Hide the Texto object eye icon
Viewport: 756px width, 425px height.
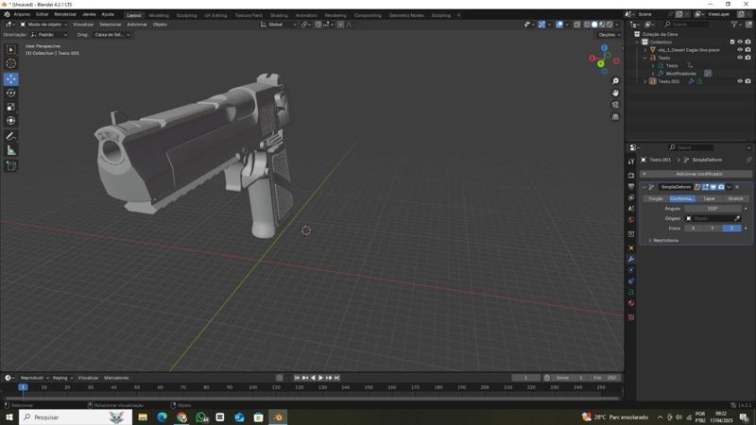(740, 58)
